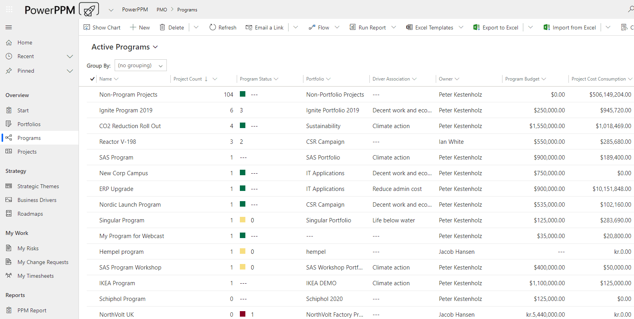This screenshot has height=319, width=634.
Task: Click the Sustainability portfolio cell
Action: [323, 126]
